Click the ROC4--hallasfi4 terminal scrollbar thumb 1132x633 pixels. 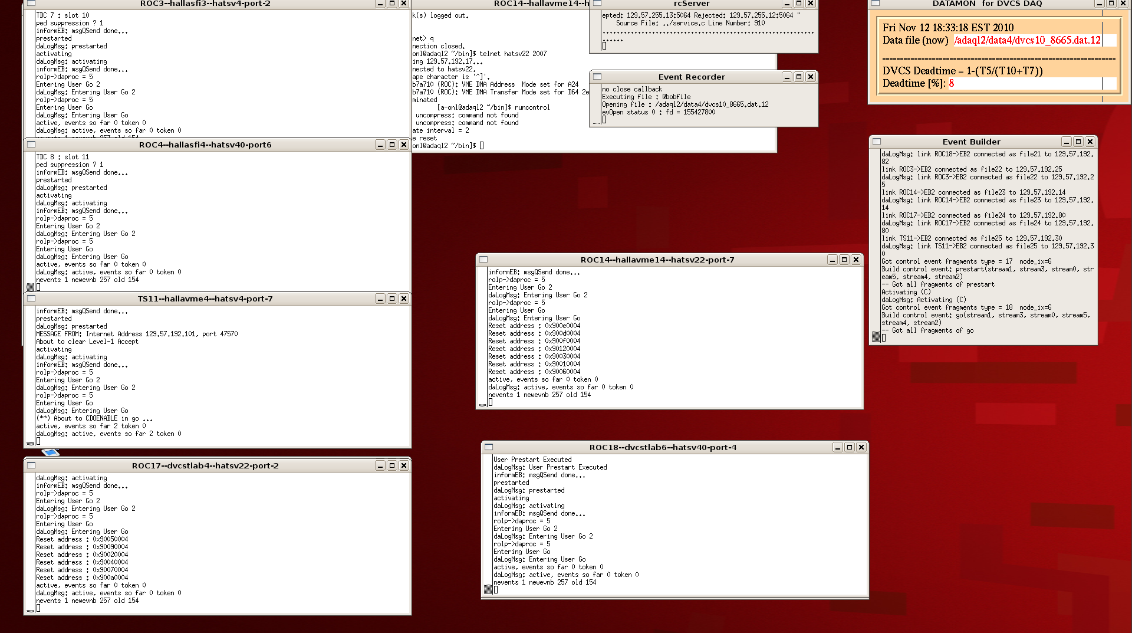tap(31, 287)
